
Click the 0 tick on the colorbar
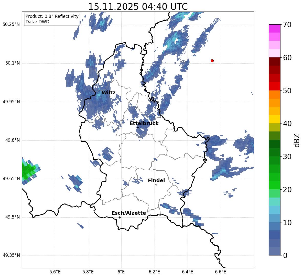click(x=285, y=255)
